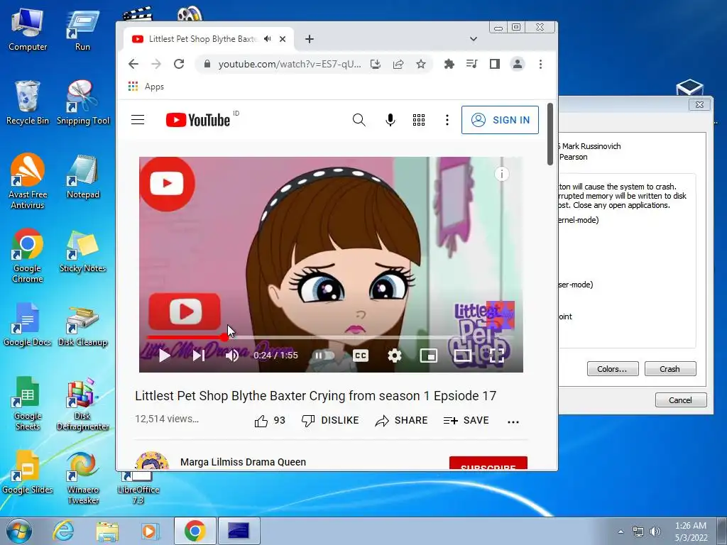Select the Winaero Tweaker shortcut
The image size is (727, 545).
[x=82, y=478]
